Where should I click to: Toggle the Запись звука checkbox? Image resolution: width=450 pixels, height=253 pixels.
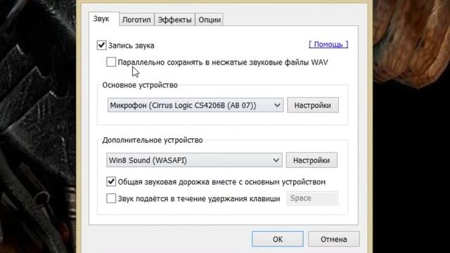coord(101,45)
